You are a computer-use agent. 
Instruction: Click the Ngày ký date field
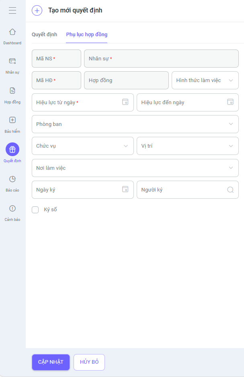[76, 190]
